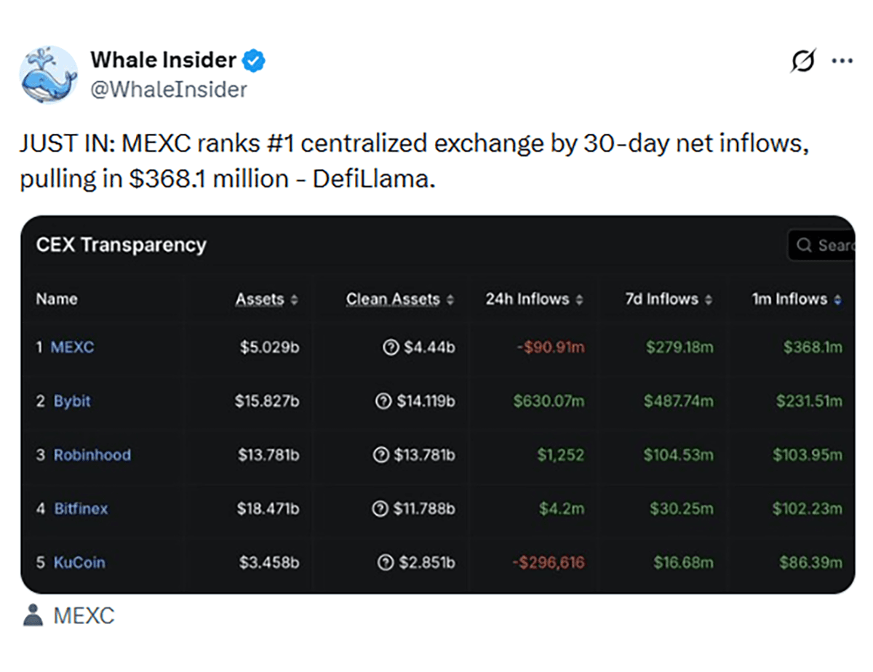Viewport: 873px width, 672px height.
Task: Click the question-mark icon beside MEXC clean assets
Action: [x=390, y=348]
